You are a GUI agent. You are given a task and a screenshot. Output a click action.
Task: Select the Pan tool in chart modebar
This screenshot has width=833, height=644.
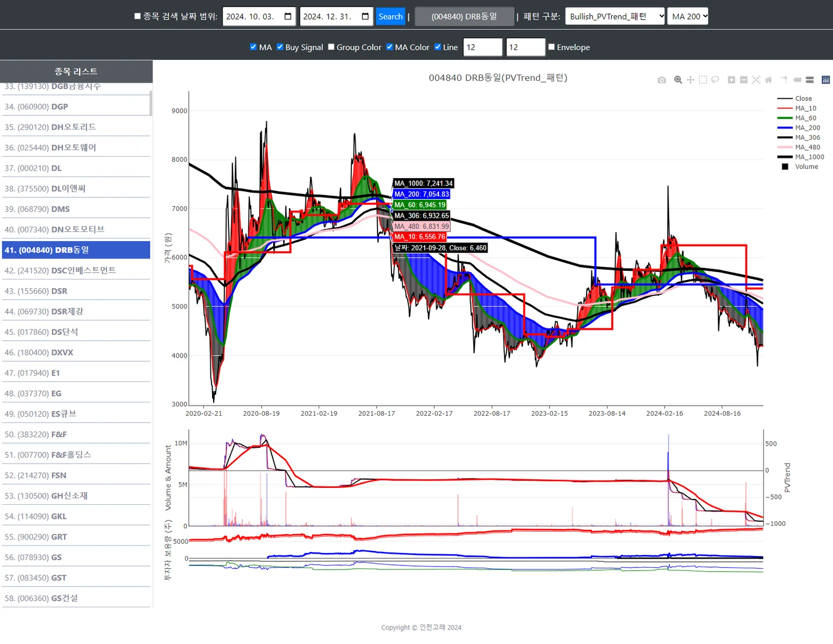coord(690,80)
